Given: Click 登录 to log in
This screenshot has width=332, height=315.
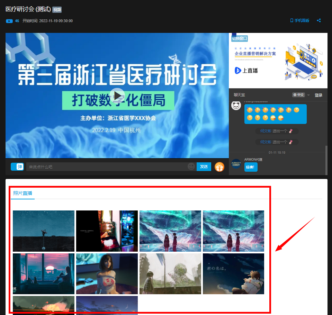Looking at the screenshot, I should pos(318,95).
